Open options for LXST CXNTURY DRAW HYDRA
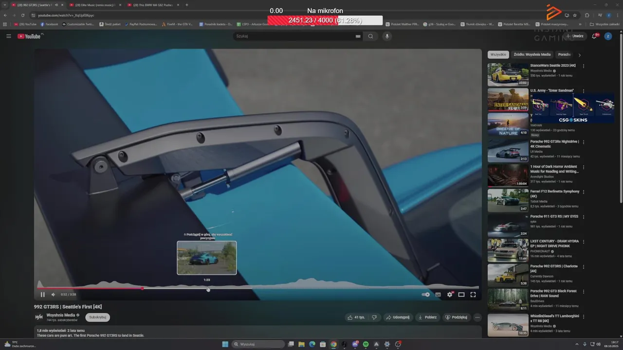 (584, 242)
